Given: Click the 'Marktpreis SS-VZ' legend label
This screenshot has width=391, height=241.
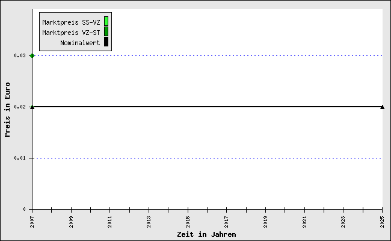Looking at the screenshot, I should (71, 22).
